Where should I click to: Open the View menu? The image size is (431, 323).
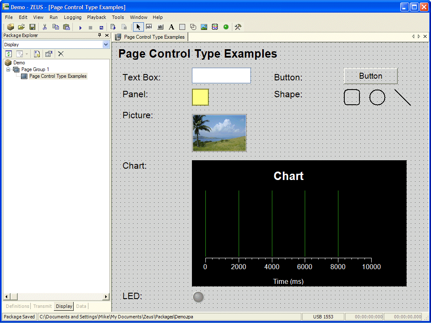pos(38,17)
